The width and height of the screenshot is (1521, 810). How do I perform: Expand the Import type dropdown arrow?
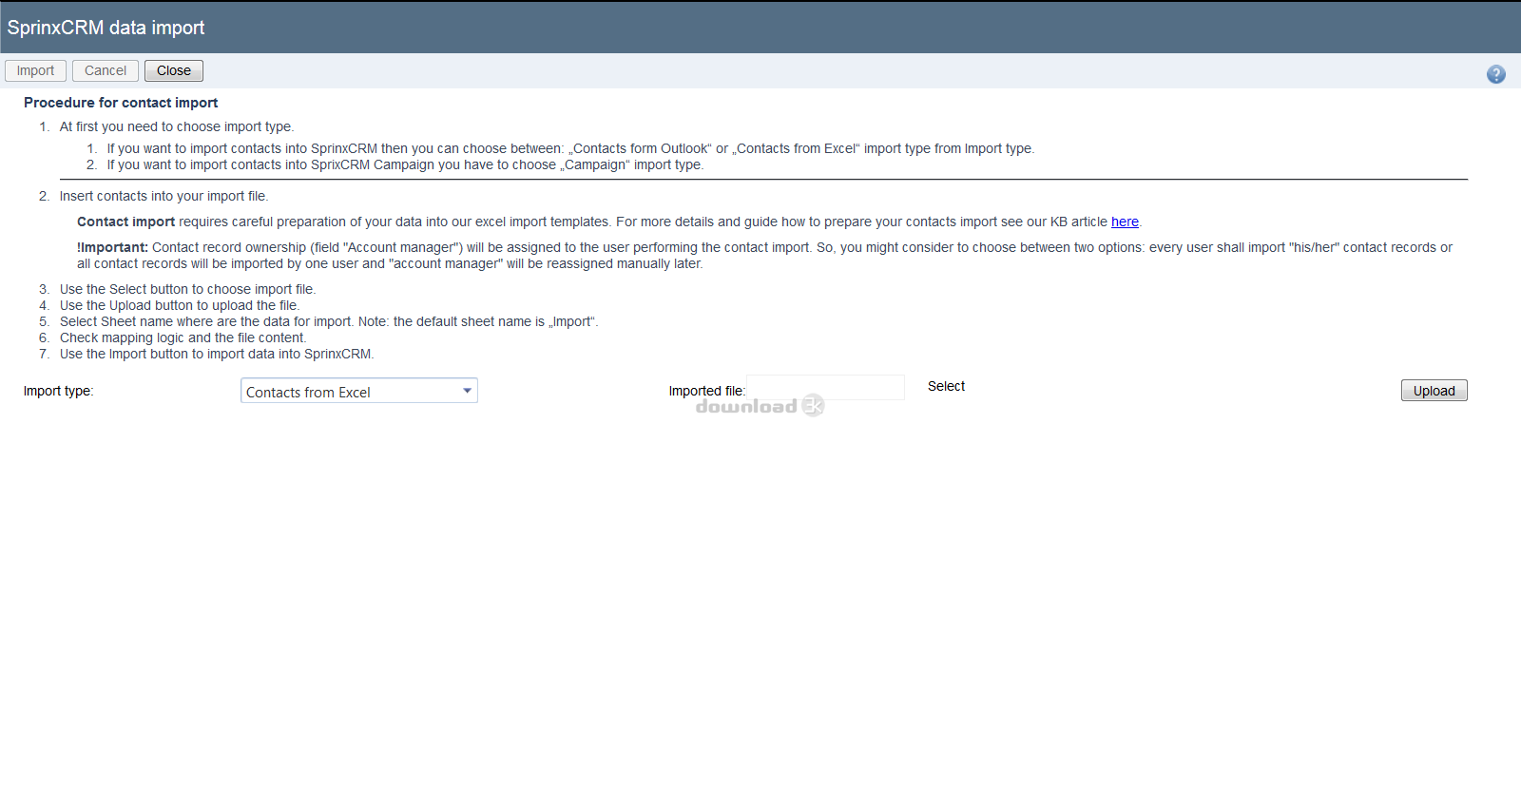pos(467,391)
